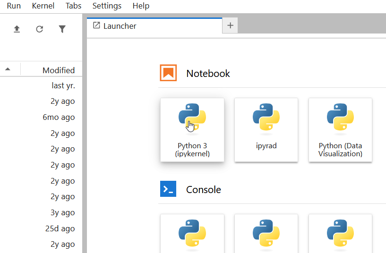Select the file row modified 'last yr.'
The height and width of the screenshot is (253, 386).
[41, 85]
